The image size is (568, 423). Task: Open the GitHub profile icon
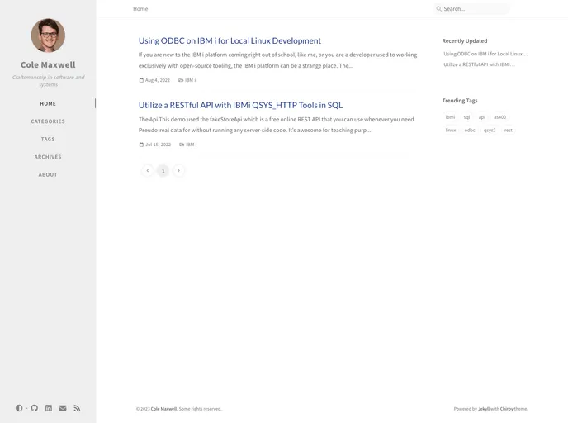[35, 408]
